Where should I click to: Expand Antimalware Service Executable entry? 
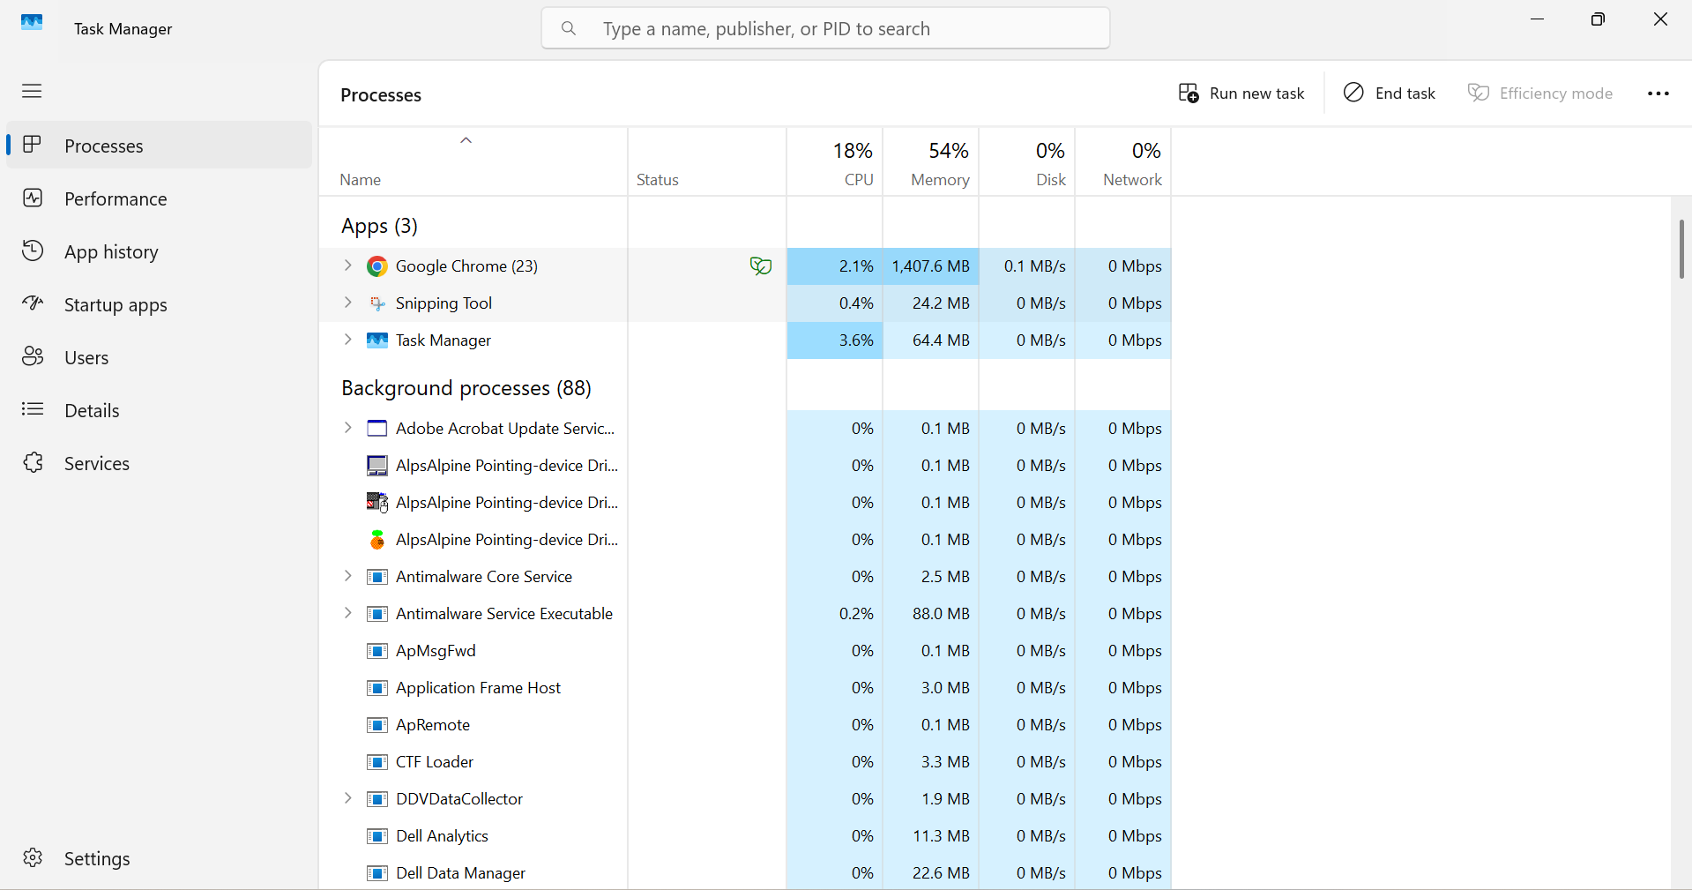click(x=347, y=613)
